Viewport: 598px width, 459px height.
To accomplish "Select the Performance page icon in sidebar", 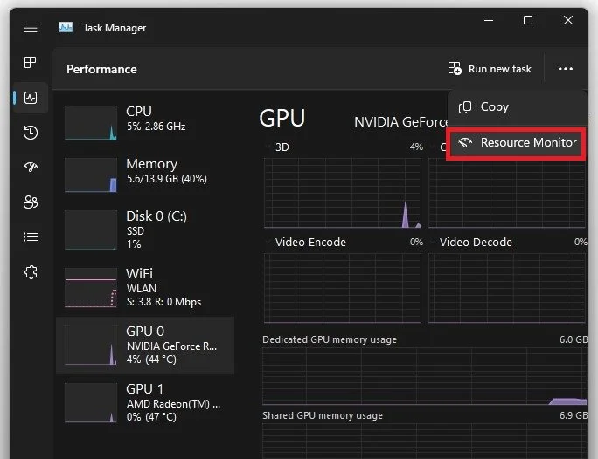I will [x=31, y=98].
